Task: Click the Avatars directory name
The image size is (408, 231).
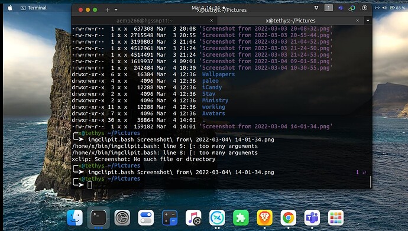Action: [x=213, y=113]
